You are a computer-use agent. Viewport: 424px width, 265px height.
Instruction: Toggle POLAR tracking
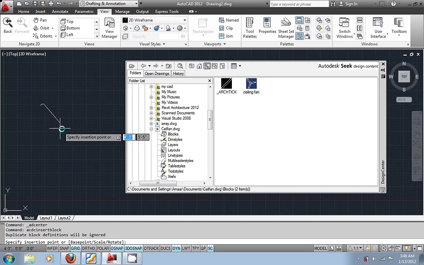103,248
